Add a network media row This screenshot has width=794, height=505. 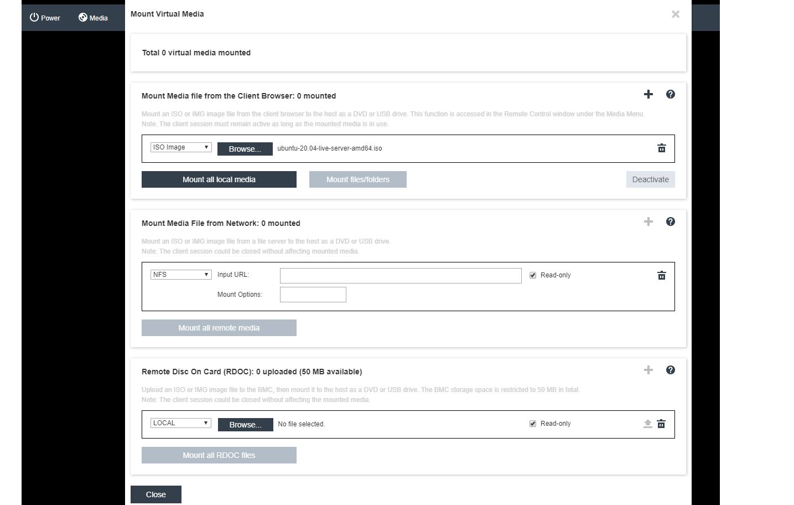[648, 221]
